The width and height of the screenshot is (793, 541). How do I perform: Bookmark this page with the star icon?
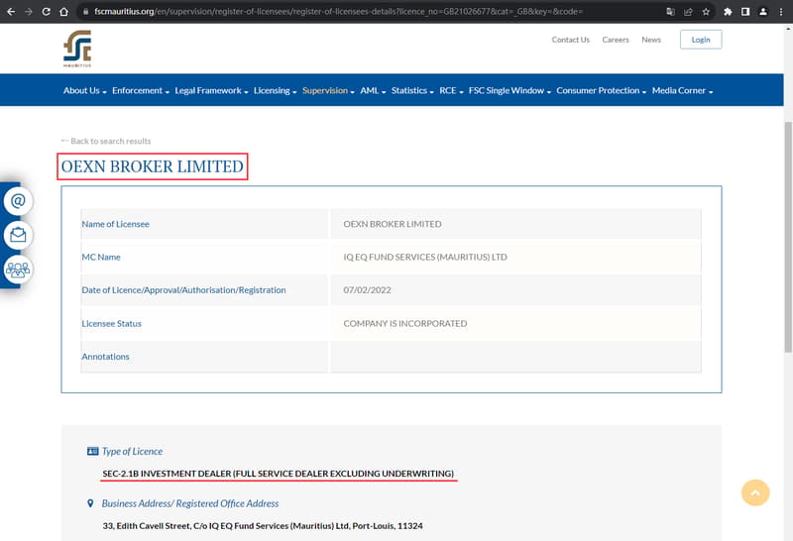coord(706,11)
